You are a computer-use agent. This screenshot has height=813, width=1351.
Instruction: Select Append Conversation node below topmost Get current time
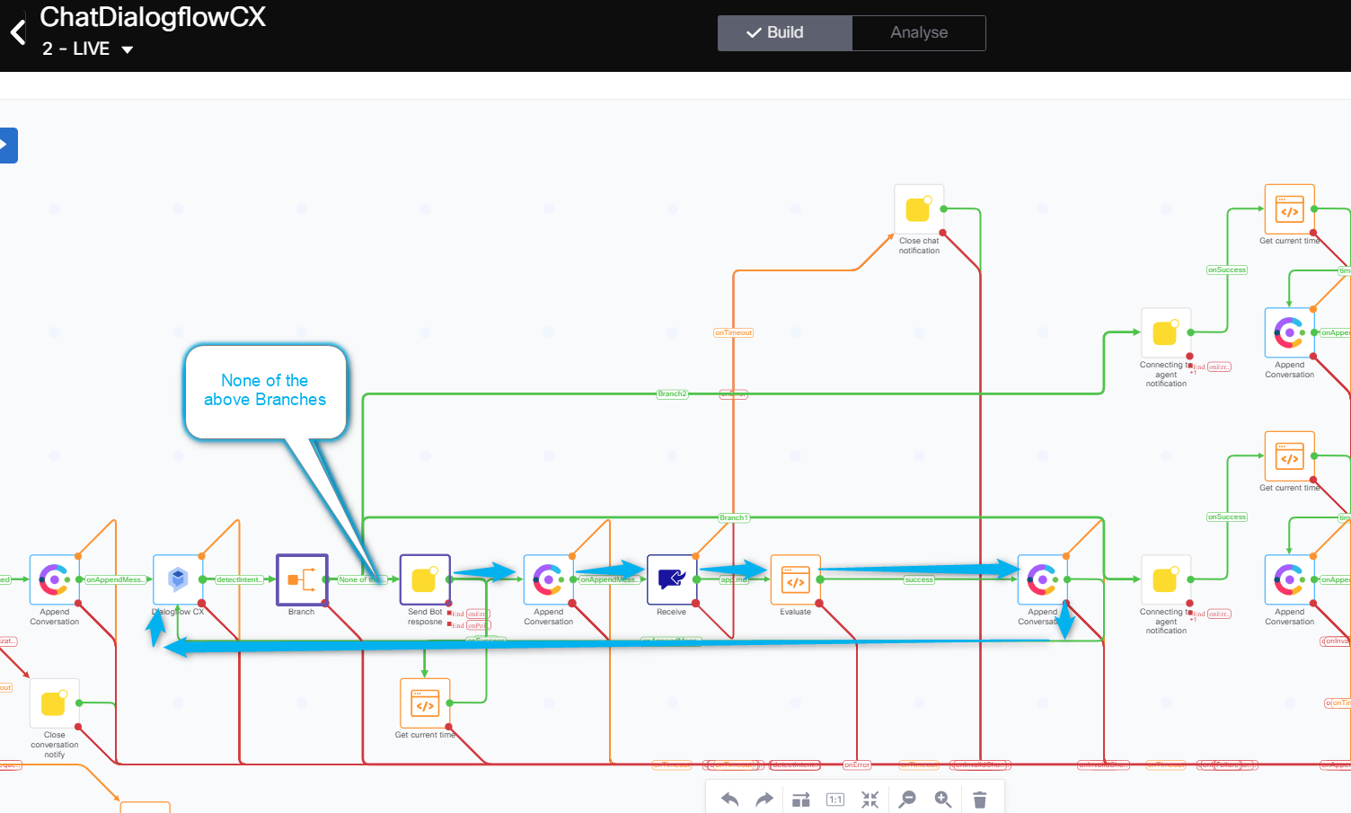click(1290, 332)
